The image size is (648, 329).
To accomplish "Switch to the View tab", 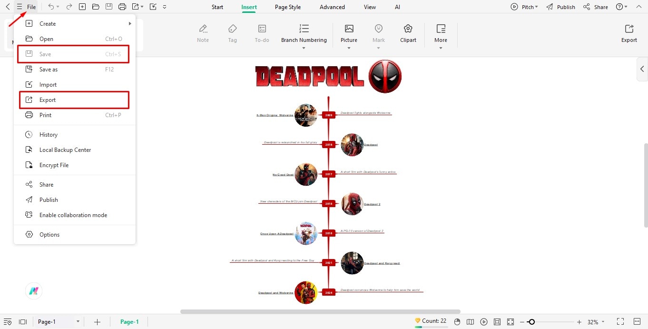I will (370, 7).
